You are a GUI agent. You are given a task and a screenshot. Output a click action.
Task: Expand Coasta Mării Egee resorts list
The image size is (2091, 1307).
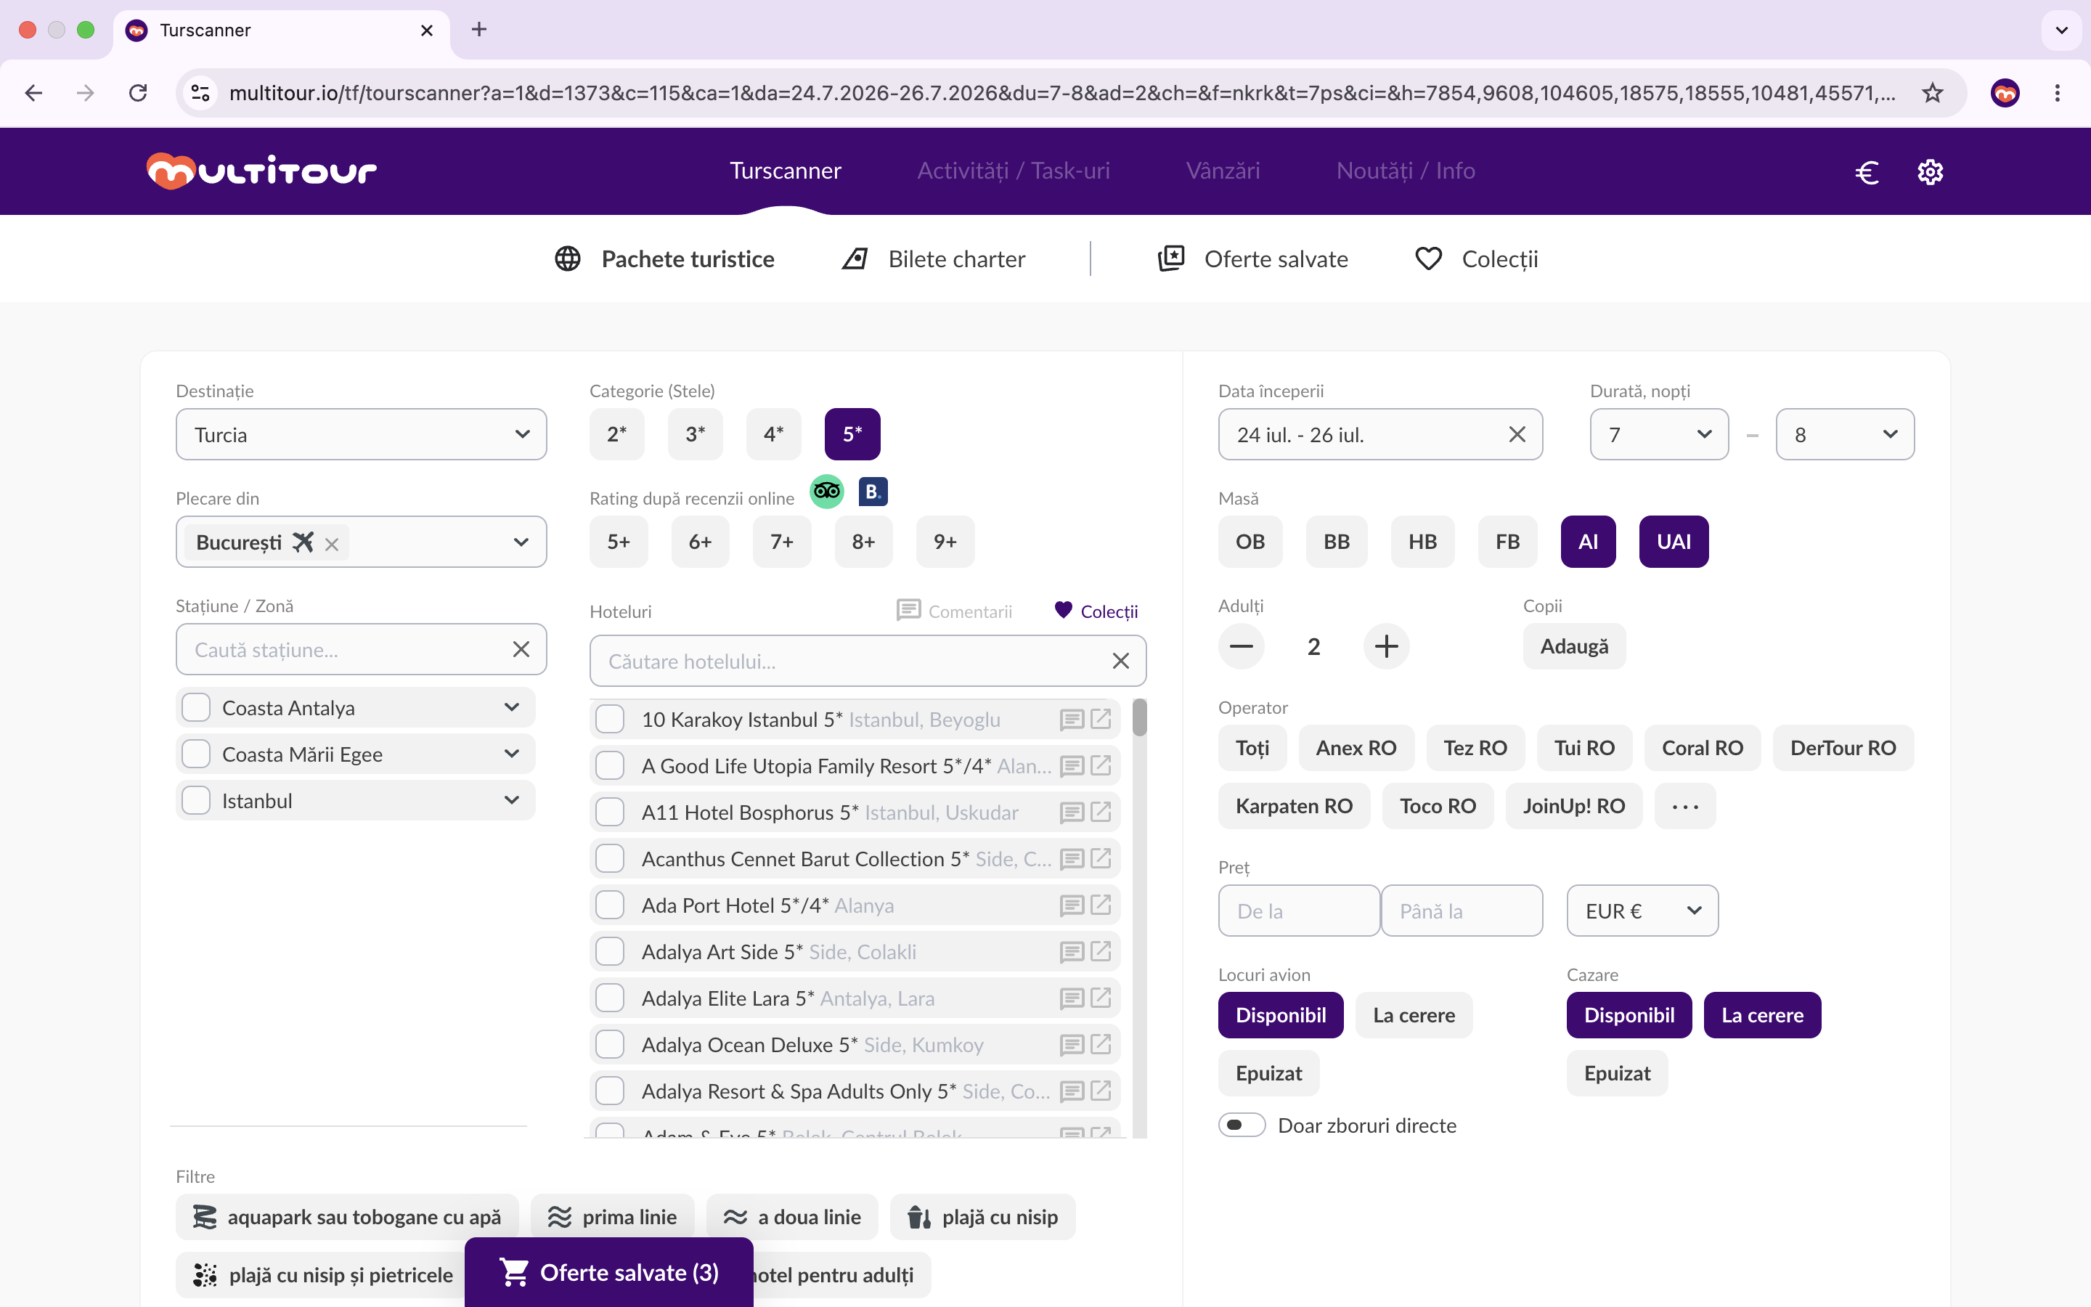point(512,754)
